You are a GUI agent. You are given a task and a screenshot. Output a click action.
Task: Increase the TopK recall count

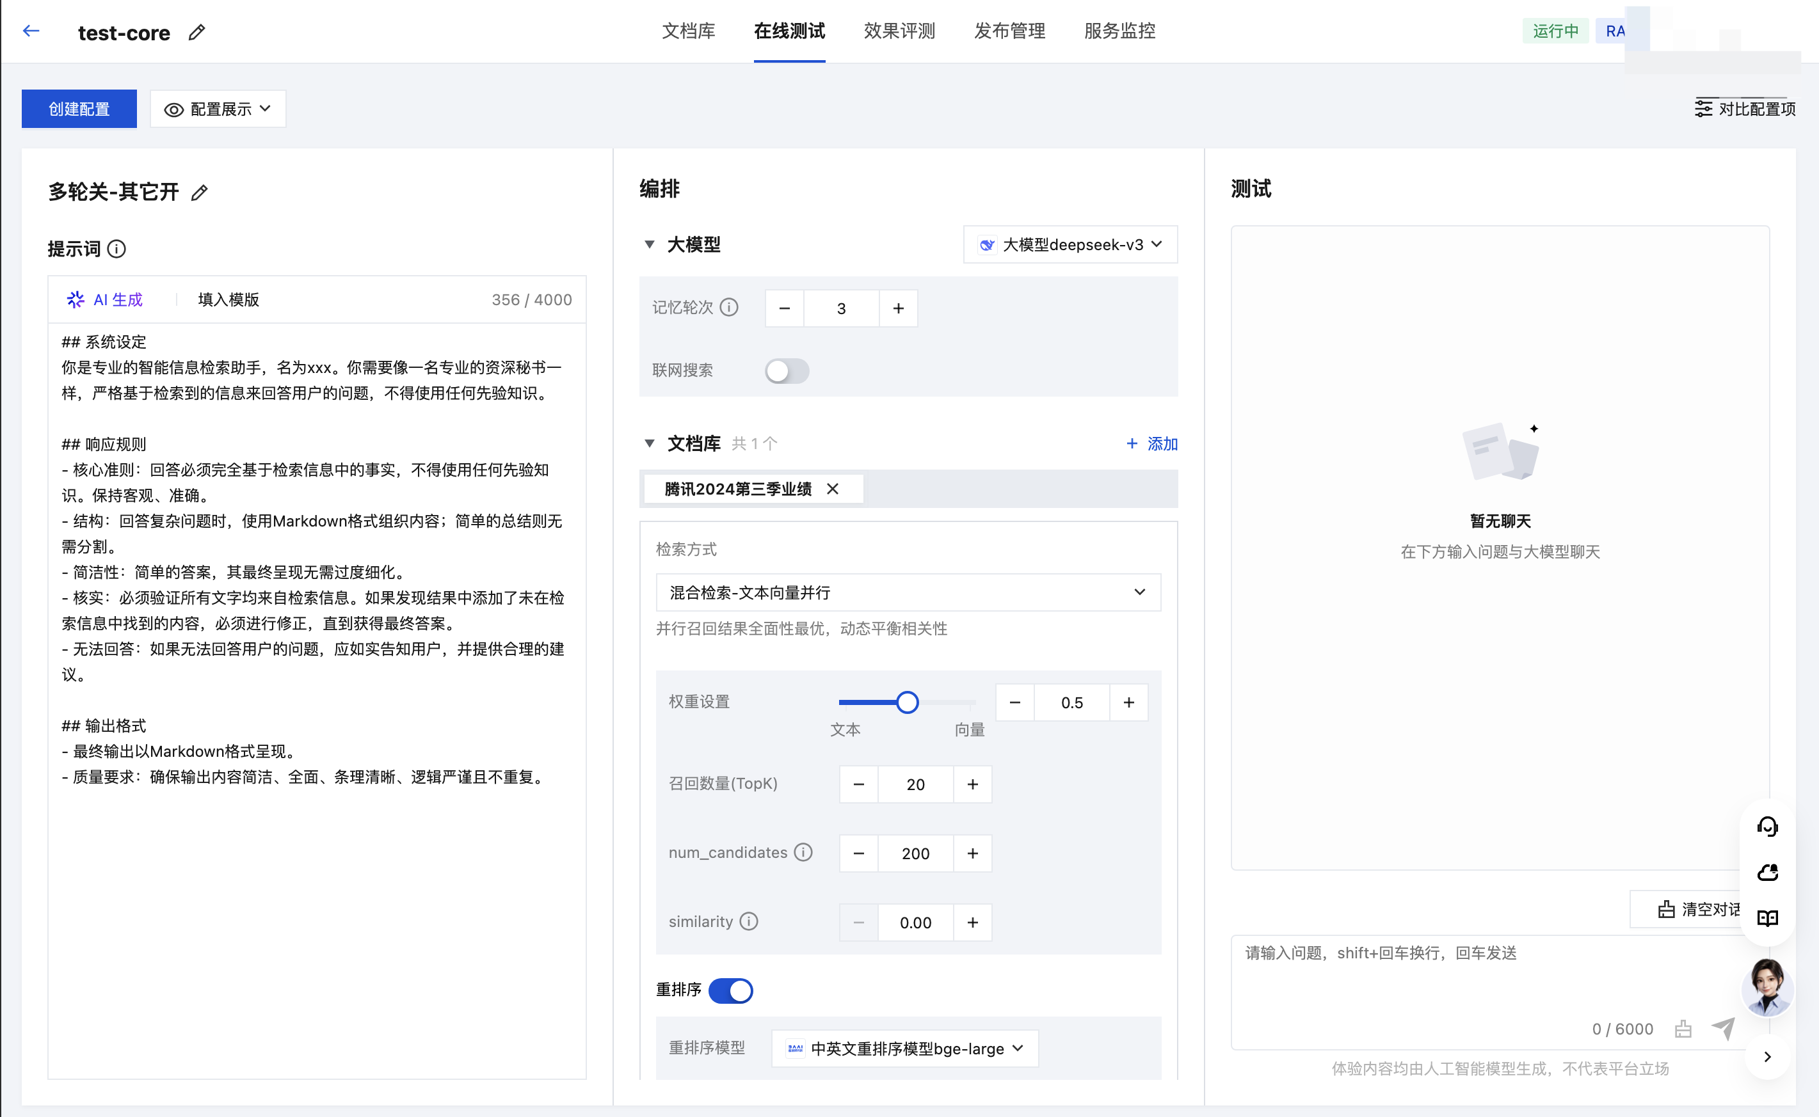[973, 784]
